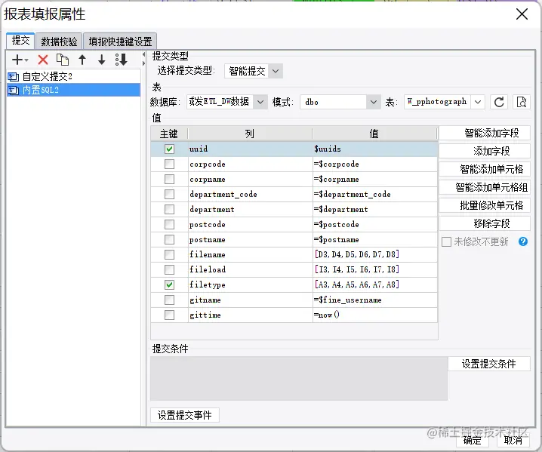Click icon beside 自定义提交2 entry
Image resolution: width=542 pixels, height=452 pixels.
13,76
